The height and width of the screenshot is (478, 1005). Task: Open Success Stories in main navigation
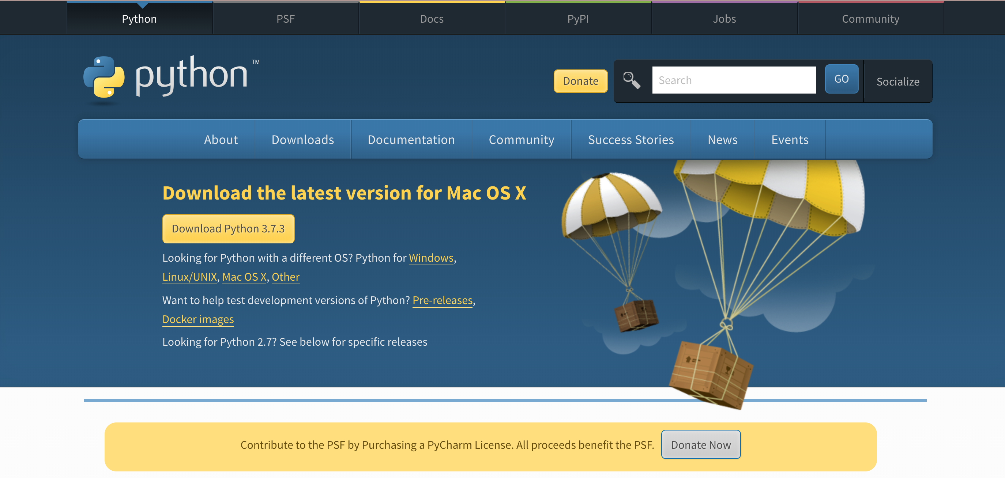(631, 140)
